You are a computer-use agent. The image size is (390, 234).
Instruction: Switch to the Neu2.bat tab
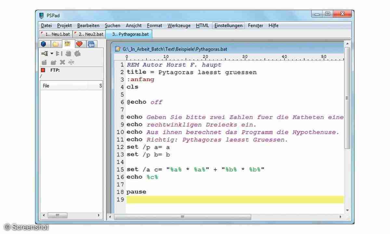click(x=88, y=34)
